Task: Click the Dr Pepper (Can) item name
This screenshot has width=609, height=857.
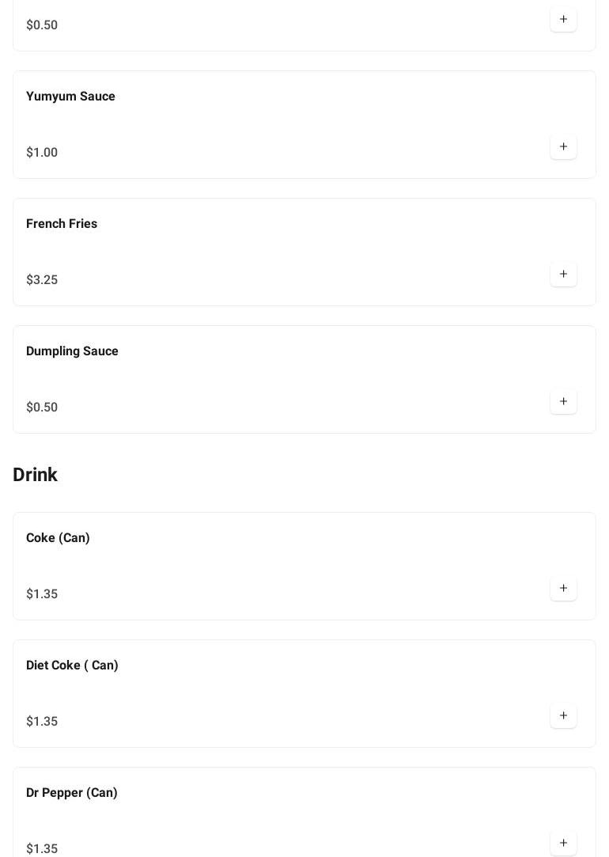Action: click(72, 793)
